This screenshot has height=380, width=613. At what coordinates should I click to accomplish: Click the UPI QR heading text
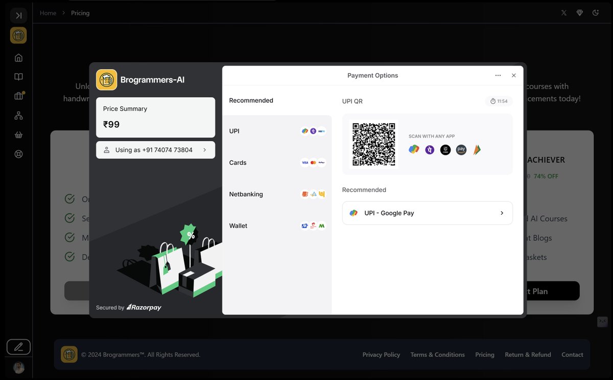pos(352,101)
